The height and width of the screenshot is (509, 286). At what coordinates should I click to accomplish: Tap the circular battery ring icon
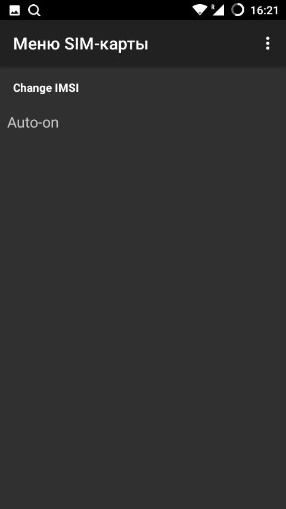pyautogui.click(x=238, y=10)
